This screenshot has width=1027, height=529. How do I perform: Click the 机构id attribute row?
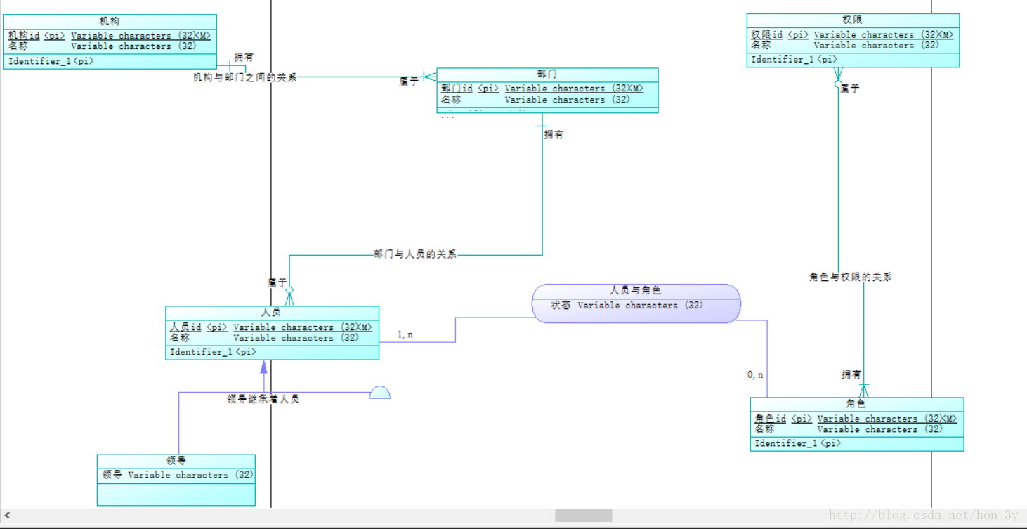[x=110, y=35]
